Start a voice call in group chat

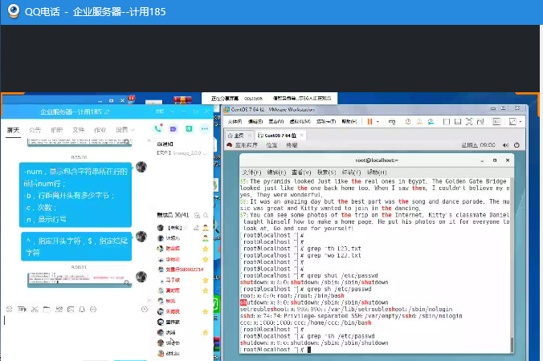157,129
